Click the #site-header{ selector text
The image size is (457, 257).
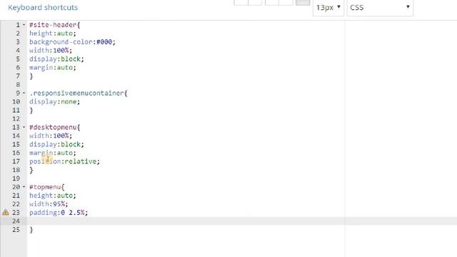(54, 25)
